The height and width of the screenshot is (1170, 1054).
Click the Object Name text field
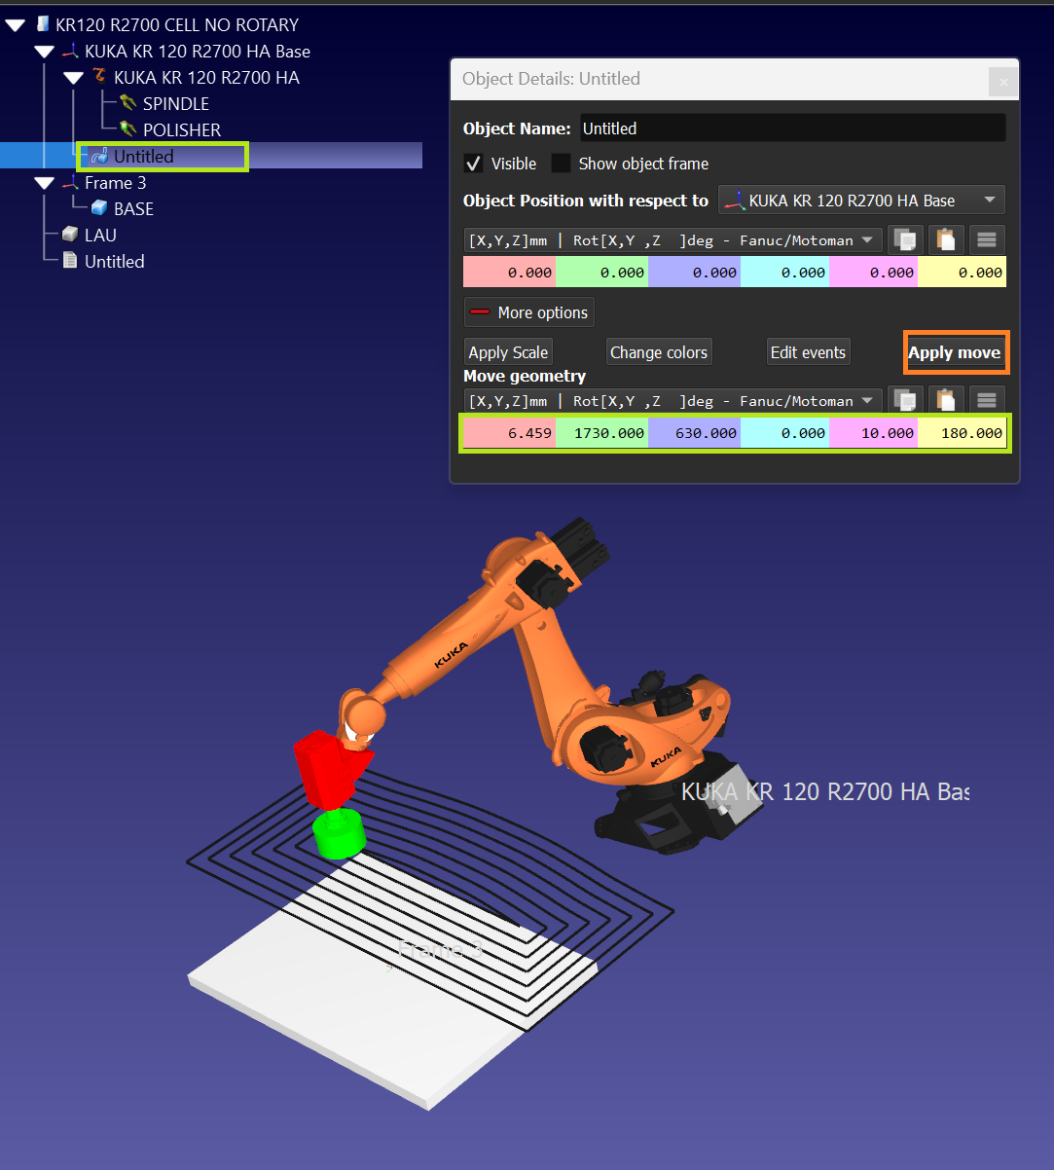tap(791, 128)
